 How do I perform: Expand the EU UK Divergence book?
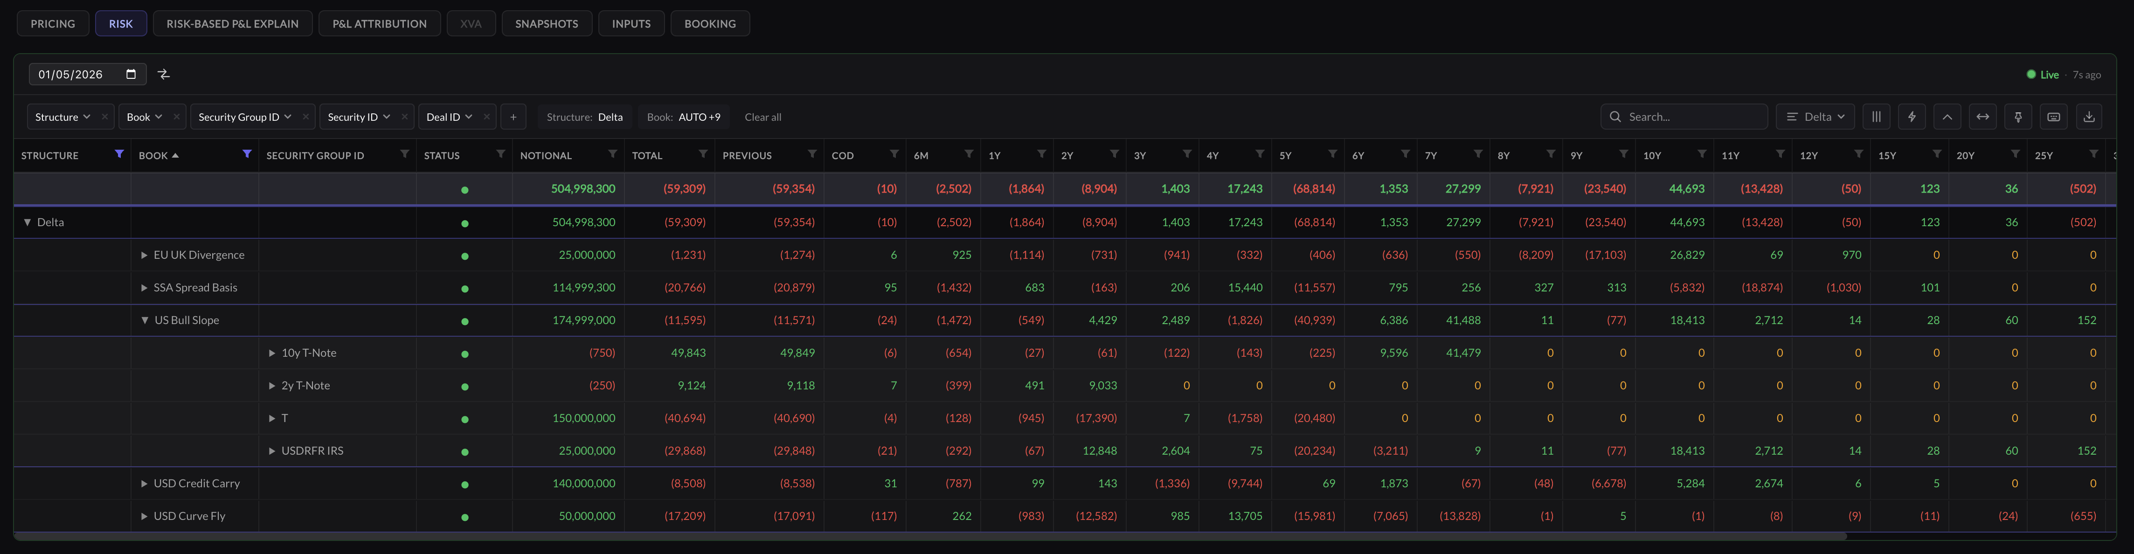(144, 255)
